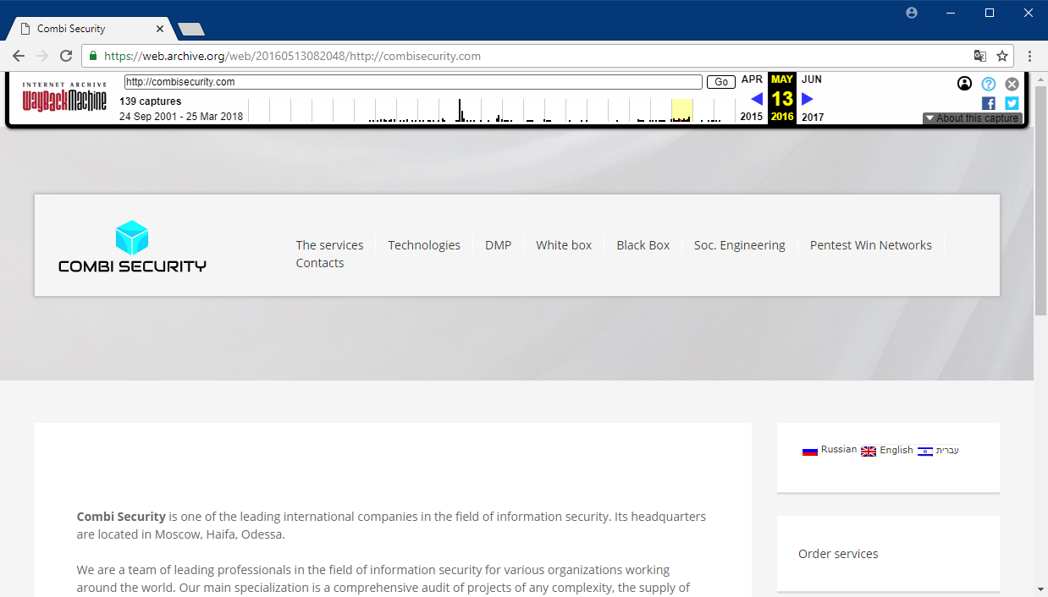Bookmark this page with star icon

(x=1002, y=56)
